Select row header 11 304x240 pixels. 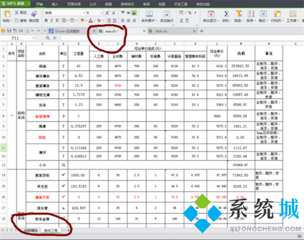(3, 148)
